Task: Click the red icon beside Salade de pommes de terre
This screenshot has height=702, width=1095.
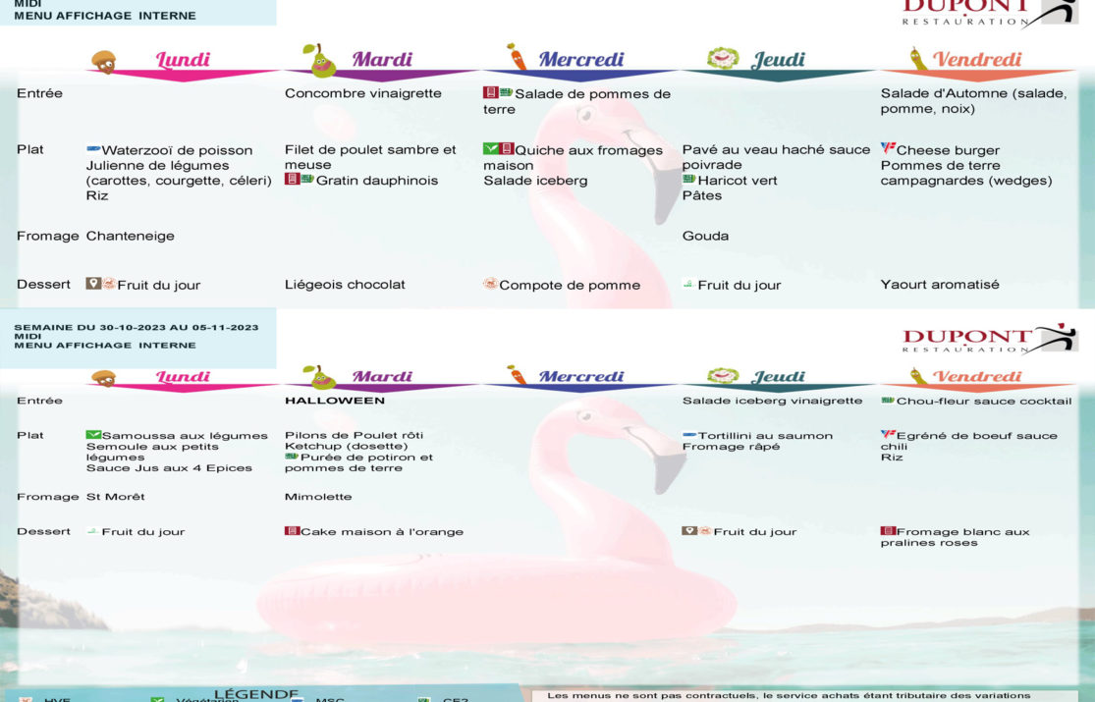Action: click(x=490, y=93)
